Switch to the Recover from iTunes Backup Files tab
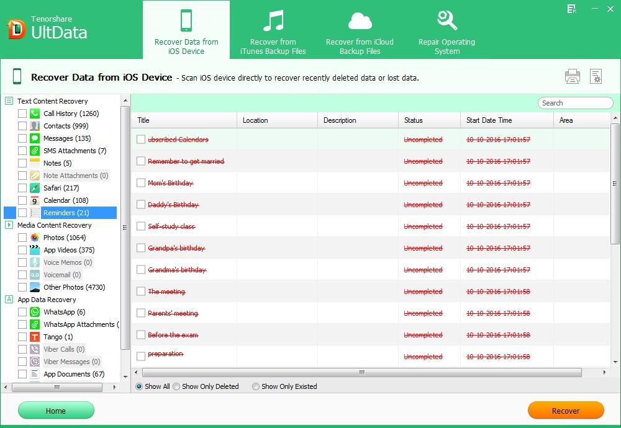 [x=272, y=29]
